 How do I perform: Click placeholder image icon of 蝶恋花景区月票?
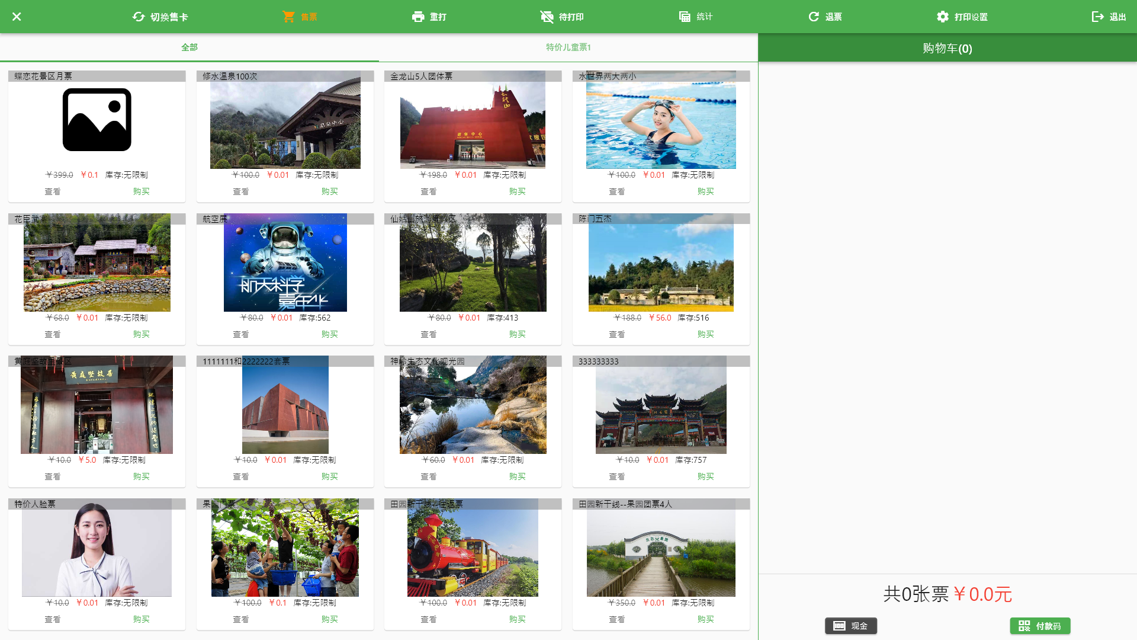[x=97, y=120]
